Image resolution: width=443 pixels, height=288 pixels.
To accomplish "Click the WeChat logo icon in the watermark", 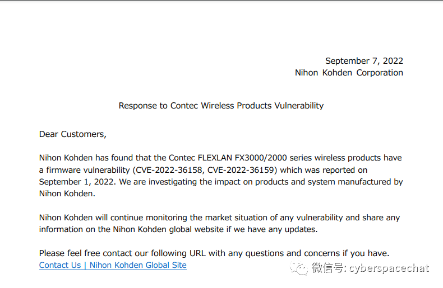I will point(299,268).
